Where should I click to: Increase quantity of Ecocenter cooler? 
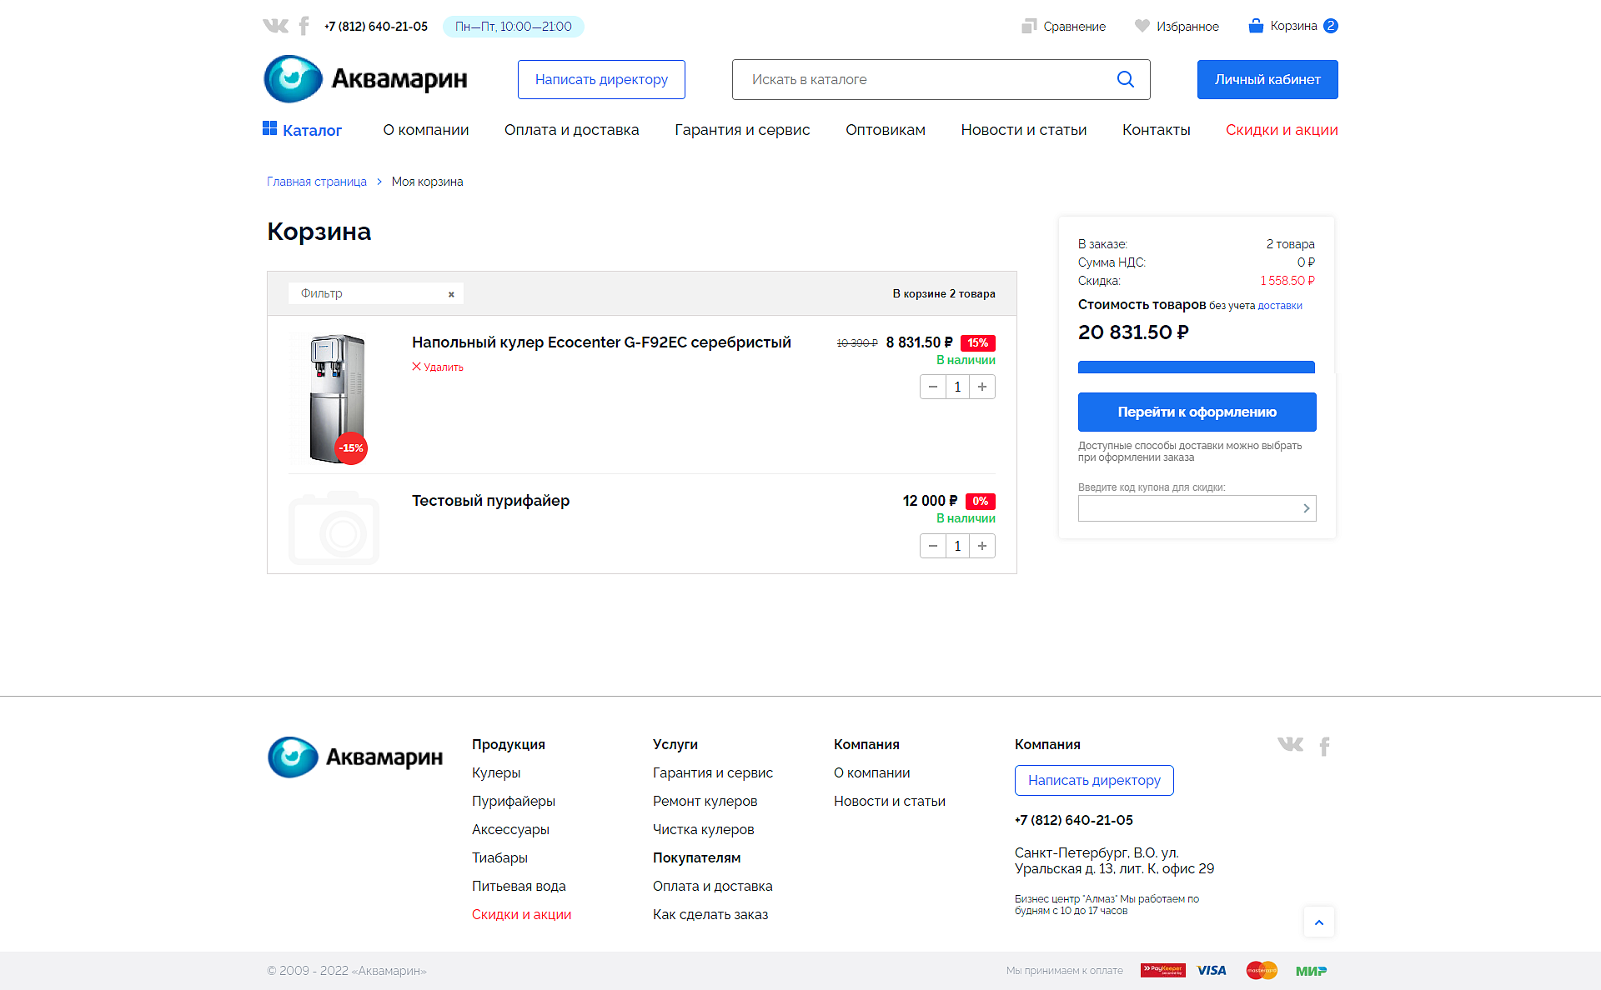(982, 387)
